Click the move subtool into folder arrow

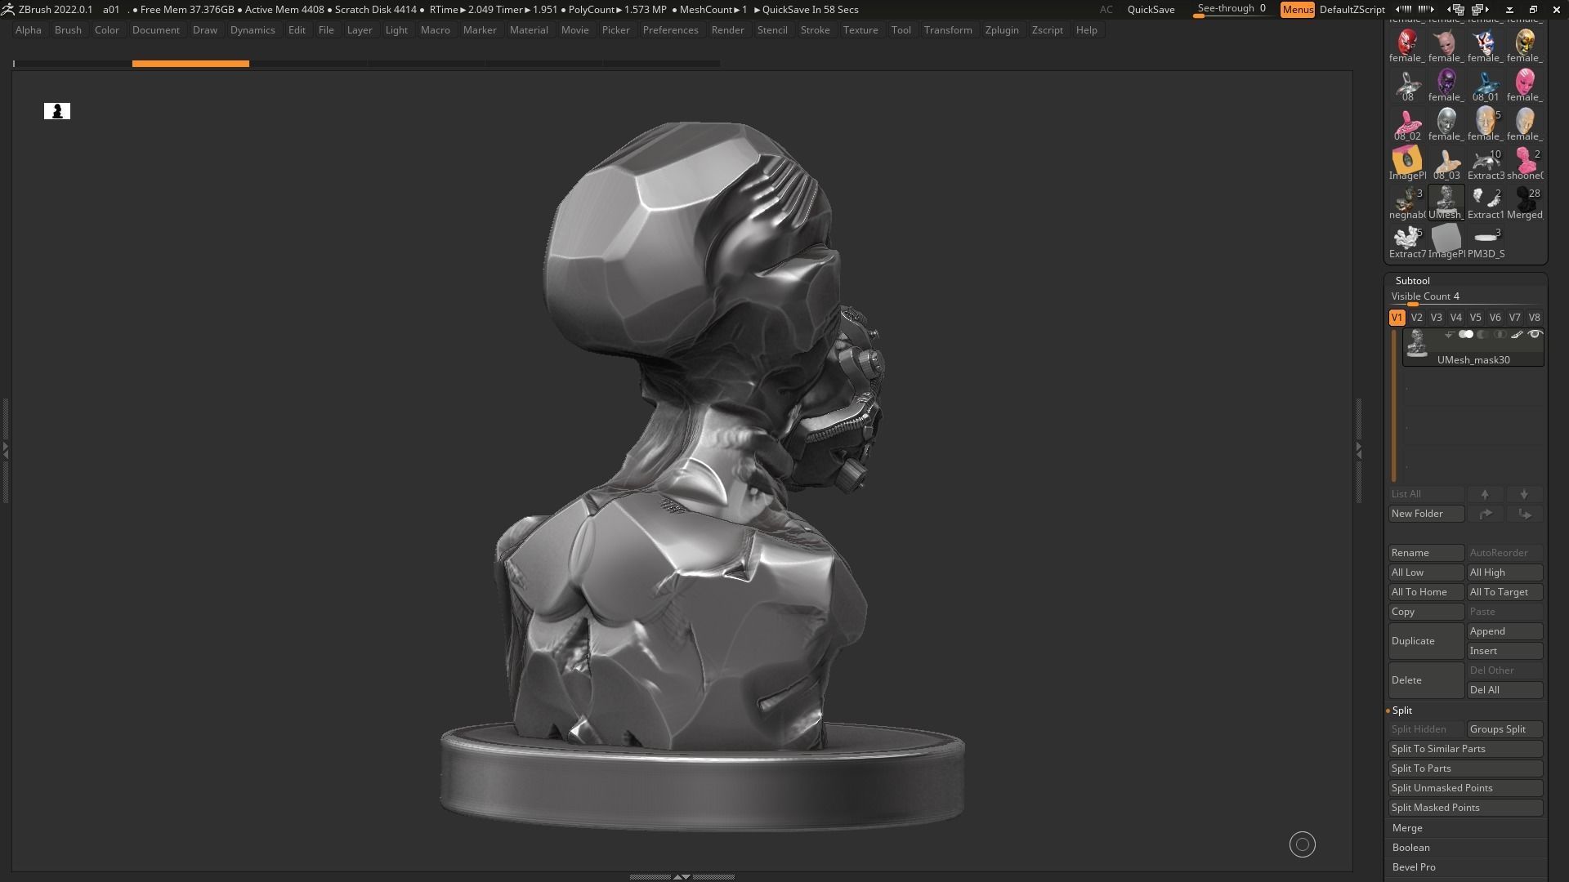pyautogui.click(x=1485, y=514)
